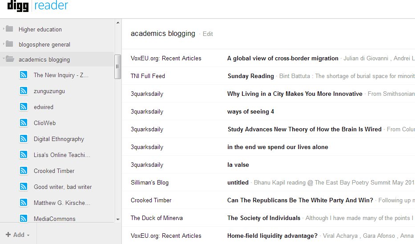Open Why Living in a City Makes You More Innovative
This screenshot has width=415, height=244.
294,94
